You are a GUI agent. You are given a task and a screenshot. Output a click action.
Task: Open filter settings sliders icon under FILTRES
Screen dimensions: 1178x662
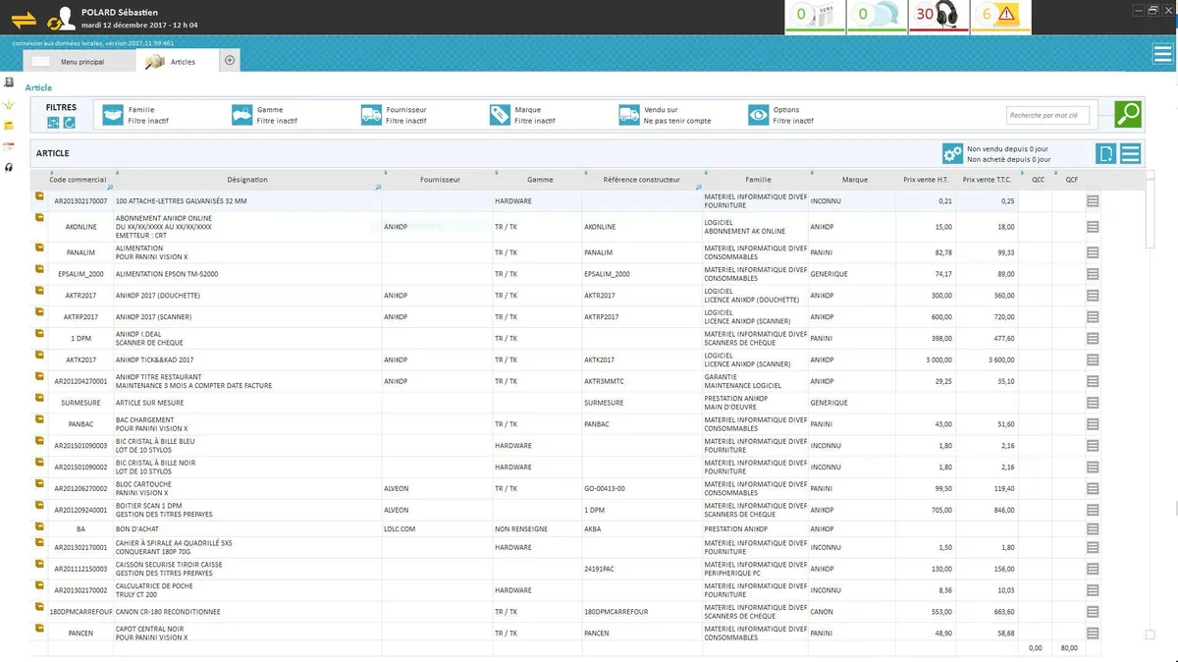tap(54, 123)
